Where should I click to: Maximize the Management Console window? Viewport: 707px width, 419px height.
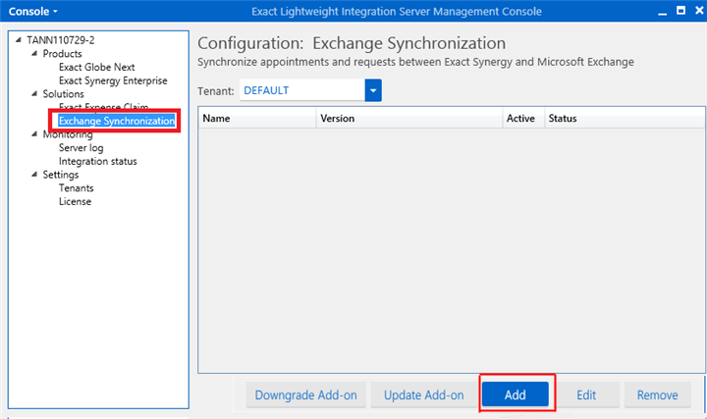click(680, 11)
